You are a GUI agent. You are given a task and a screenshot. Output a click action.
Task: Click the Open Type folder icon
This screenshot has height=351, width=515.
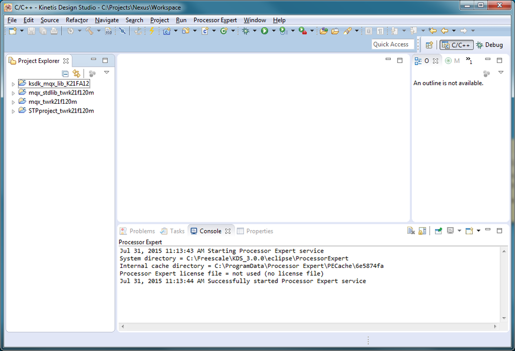click(324, 31)
